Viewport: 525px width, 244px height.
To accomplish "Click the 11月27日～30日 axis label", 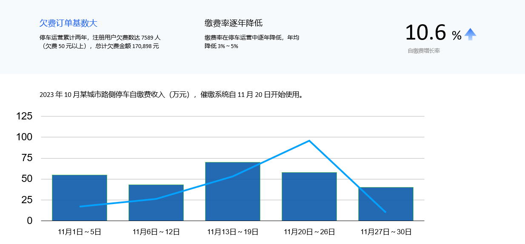I will (386, 232).
